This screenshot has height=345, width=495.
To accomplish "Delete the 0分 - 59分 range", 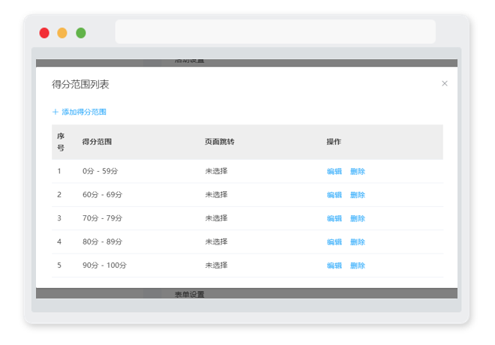I will [x=358, y=172].
